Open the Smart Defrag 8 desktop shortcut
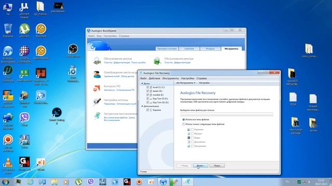Image resolution: width=332 pixels, height=186 pixels. point(57,116)
